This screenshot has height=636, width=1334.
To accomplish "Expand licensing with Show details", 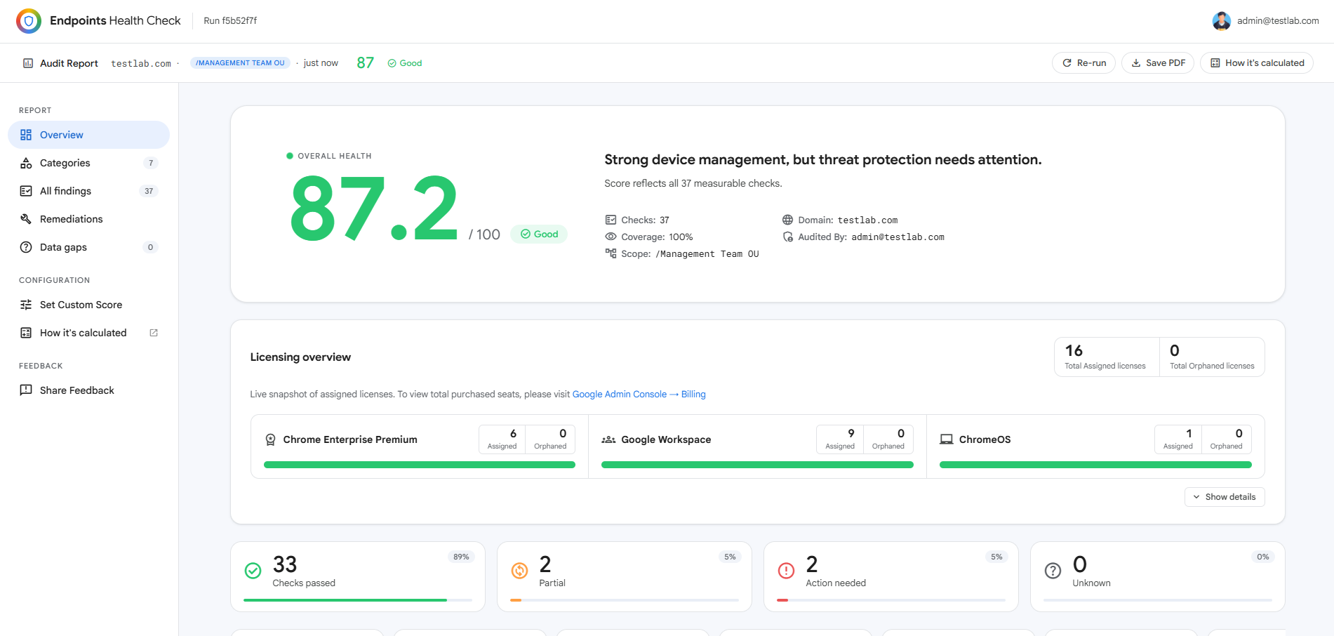I will (x=1225, y=497).
